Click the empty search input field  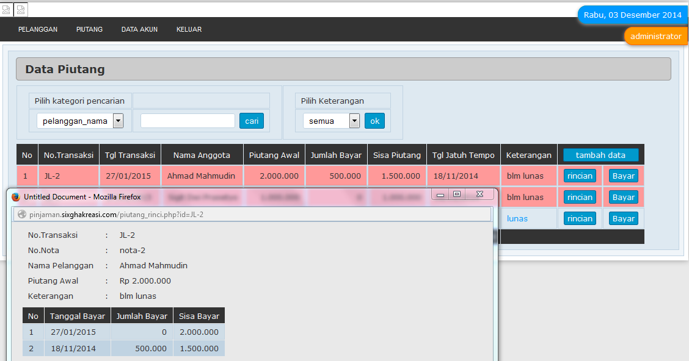(187, 121)
